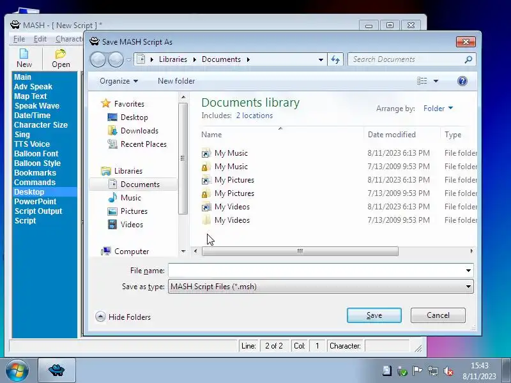Open the 2 locations link
The image size is (511, 383).
point(254,116)
